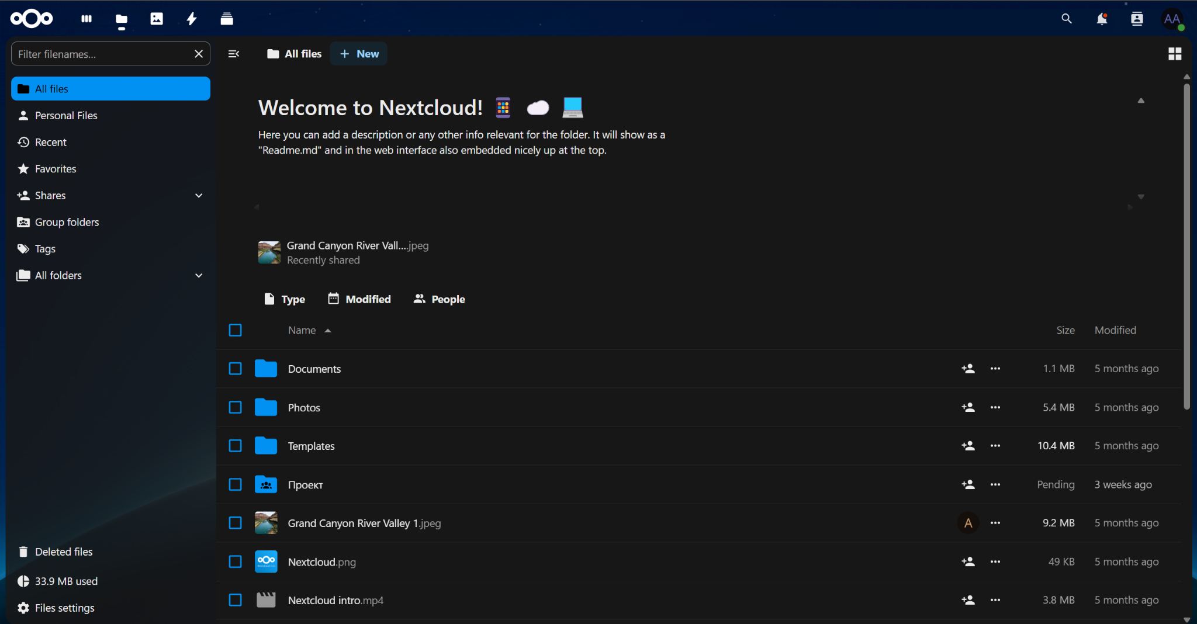Open the Tags view

tap(110, 249)
